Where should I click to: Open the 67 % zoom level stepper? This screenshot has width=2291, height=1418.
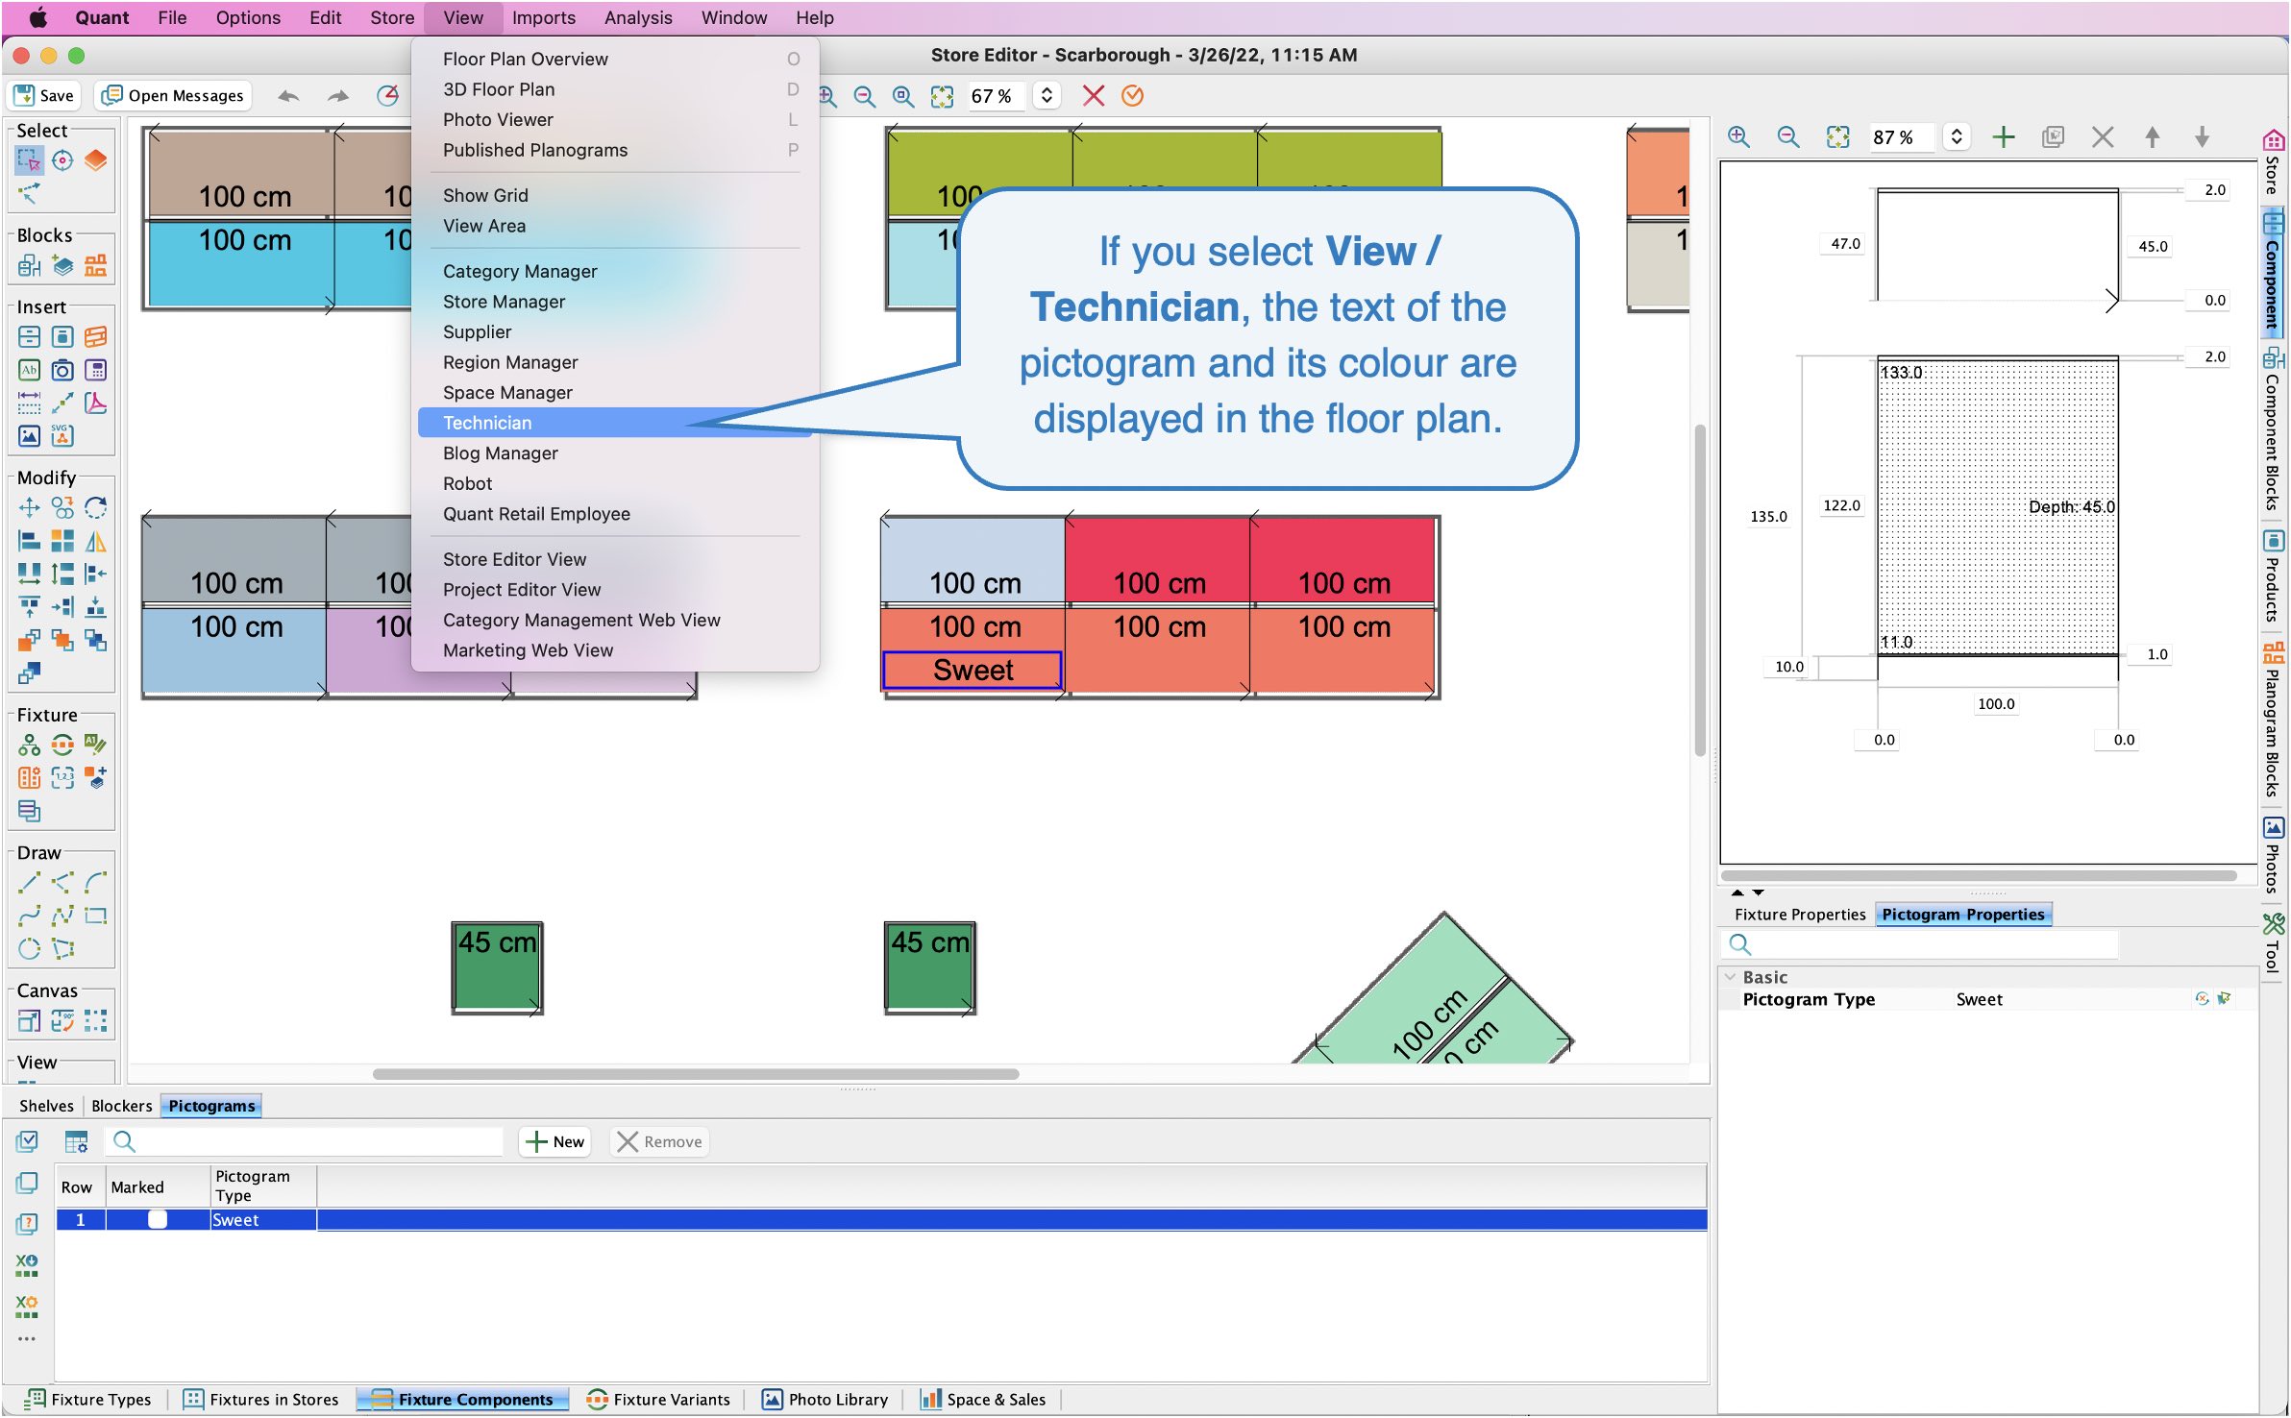point(1047,95)
